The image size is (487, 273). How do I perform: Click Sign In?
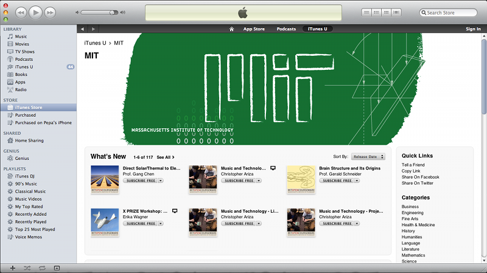coord(473,29)
